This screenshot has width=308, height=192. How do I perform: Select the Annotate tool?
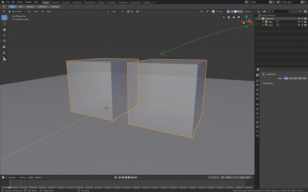click(4, 53)
